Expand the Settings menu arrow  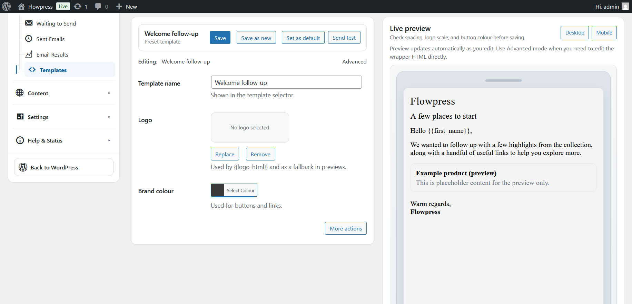pyautogui.click(x=109, y=117)
